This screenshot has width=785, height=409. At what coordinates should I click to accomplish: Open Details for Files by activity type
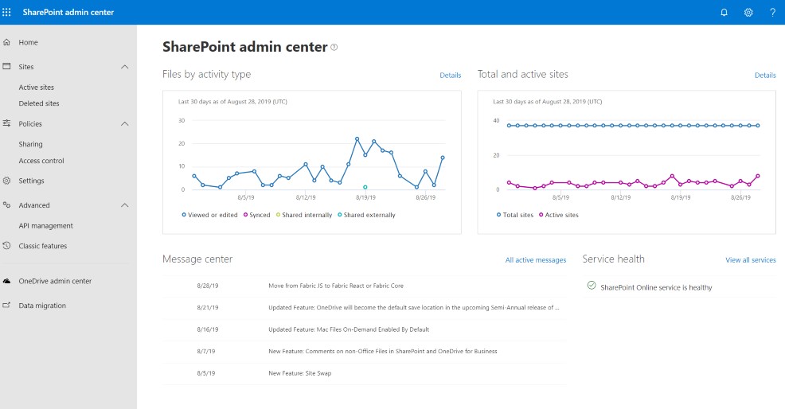pyautogui.click(x=450, y=75)
